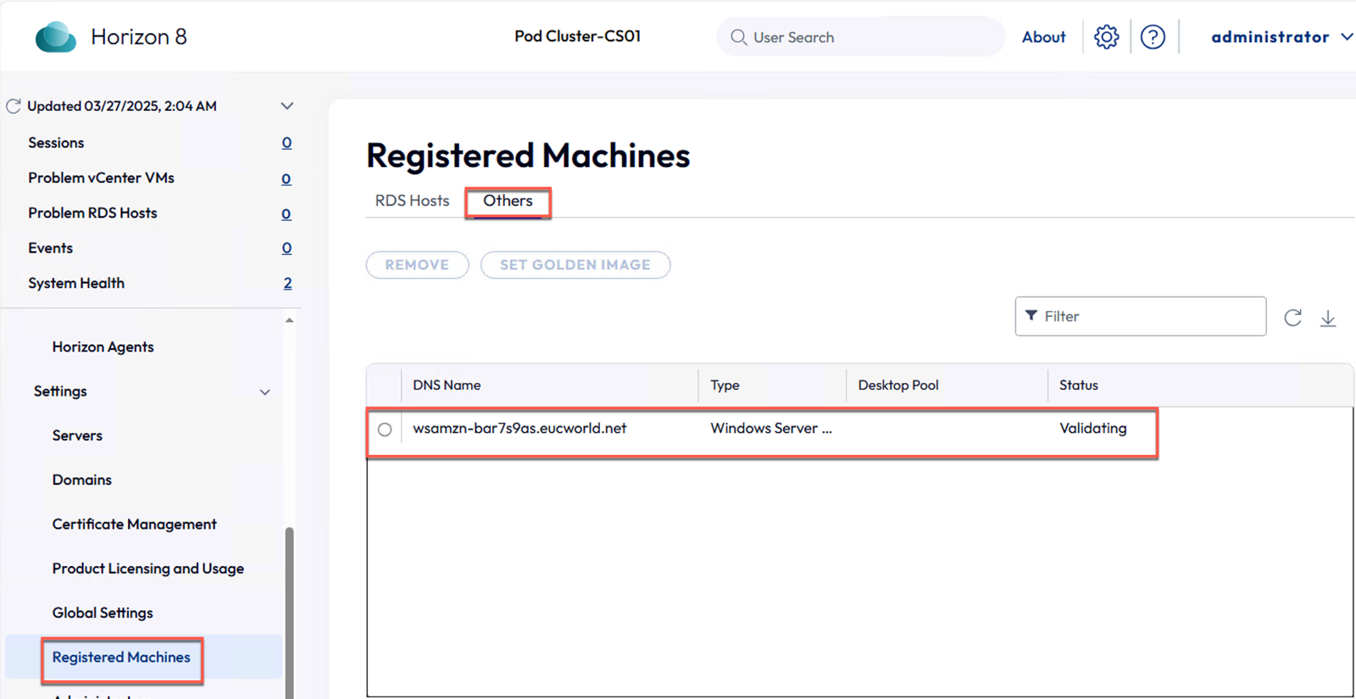Click the Filter input field
This screenshot has width=1356, height=699.
pos(1140,316)
